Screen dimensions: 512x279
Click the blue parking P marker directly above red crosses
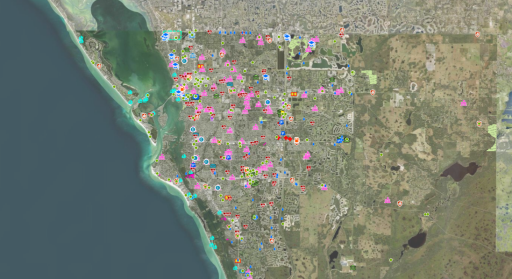[x=283, y=133]
